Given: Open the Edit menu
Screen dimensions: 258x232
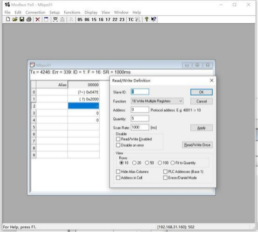Looking at the screenshot, I should coord(18,12).
